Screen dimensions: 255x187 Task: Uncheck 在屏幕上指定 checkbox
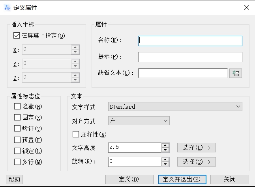coord(17,35)
